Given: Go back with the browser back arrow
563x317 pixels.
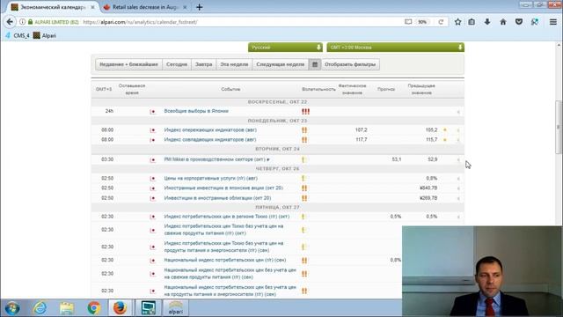Looking at the screenshot, I should click(x=10, y=22).
